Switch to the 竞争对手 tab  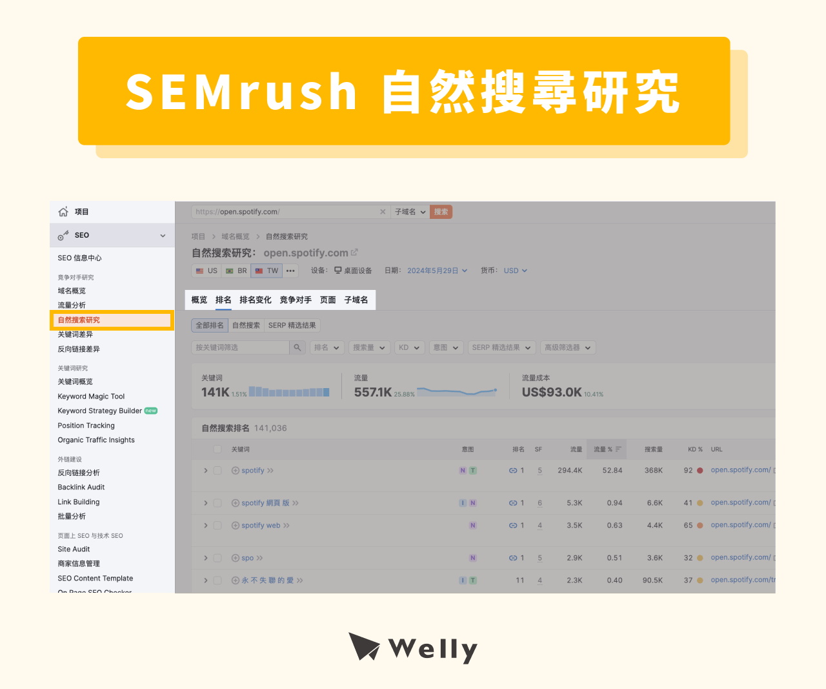(296, 300)
